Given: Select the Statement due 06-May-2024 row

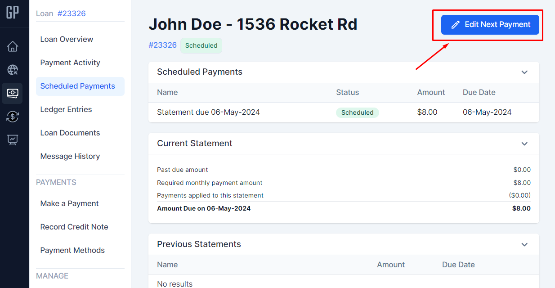Looking at the screenshot, I should click(208, 112).
